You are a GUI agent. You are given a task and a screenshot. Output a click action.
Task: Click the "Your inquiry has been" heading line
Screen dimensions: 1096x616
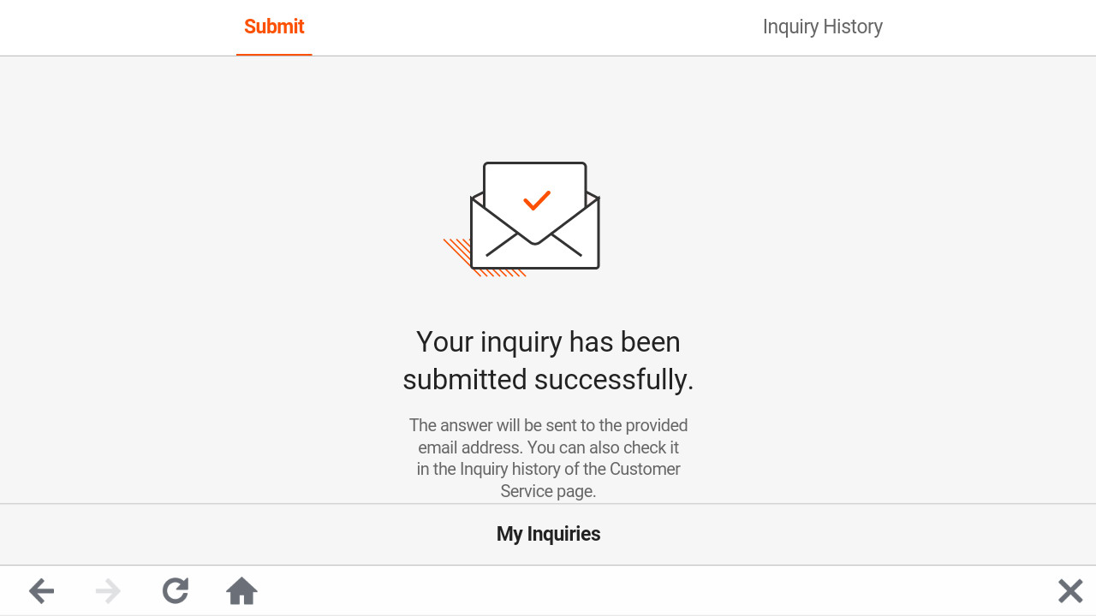click(x=548, y=342)
